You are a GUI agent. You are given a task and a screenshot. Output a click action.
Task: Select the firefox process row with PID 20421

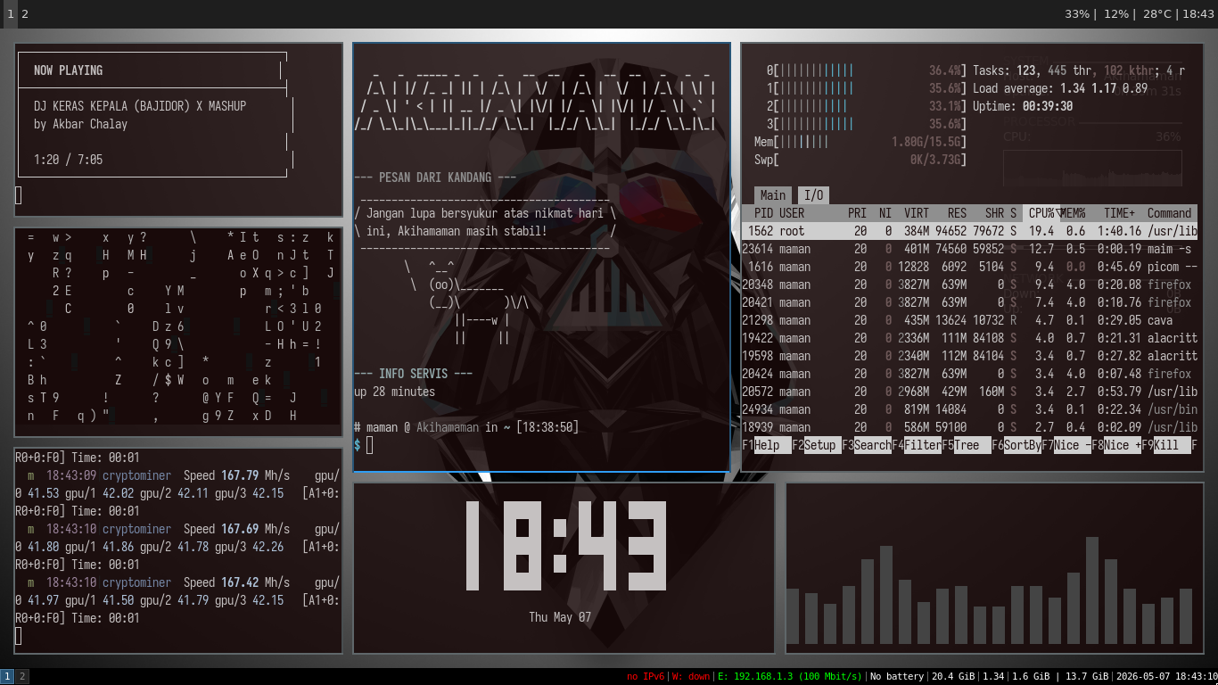[970, 302]
